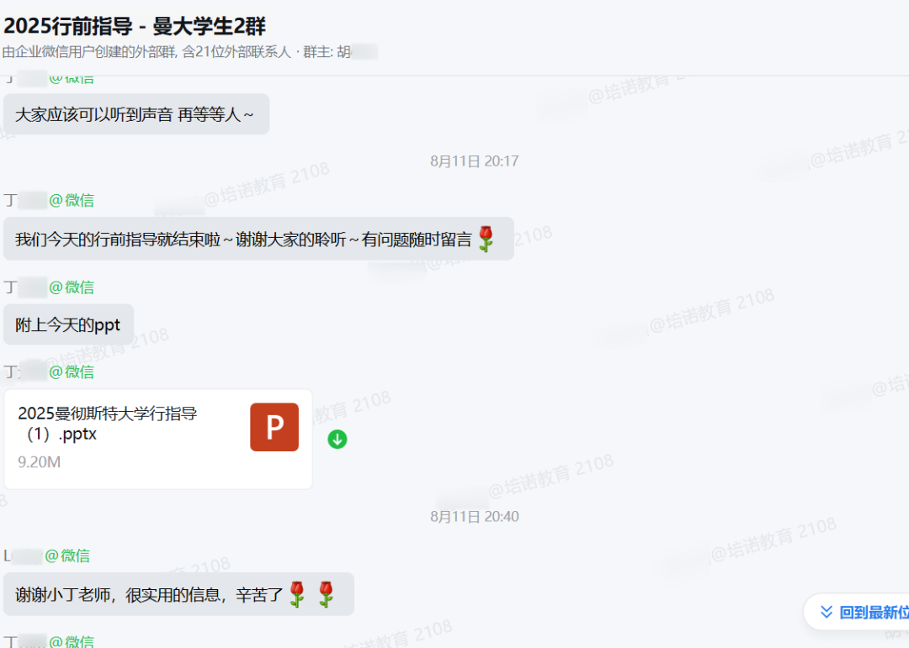Click the group owner name after 群主

tap(357, 52)
